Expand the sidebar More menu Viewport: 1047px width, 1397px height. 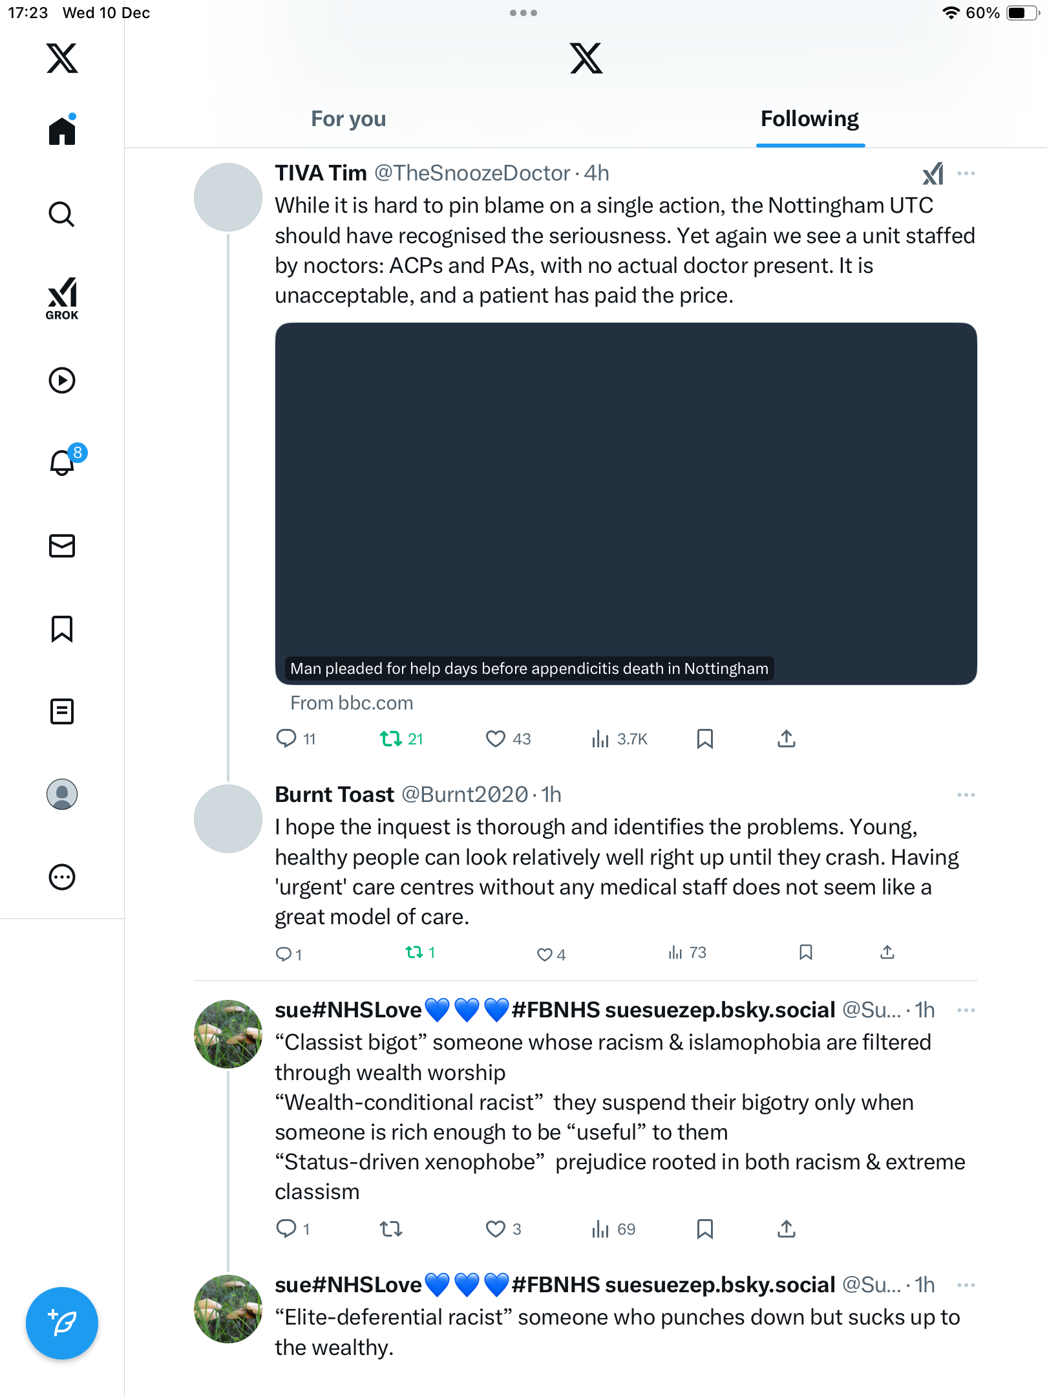click(62, 877)
